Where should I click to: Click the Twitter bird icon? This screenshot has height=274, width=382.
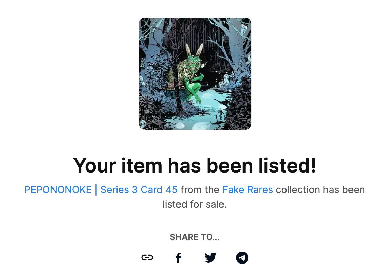[x=211, y=258]
